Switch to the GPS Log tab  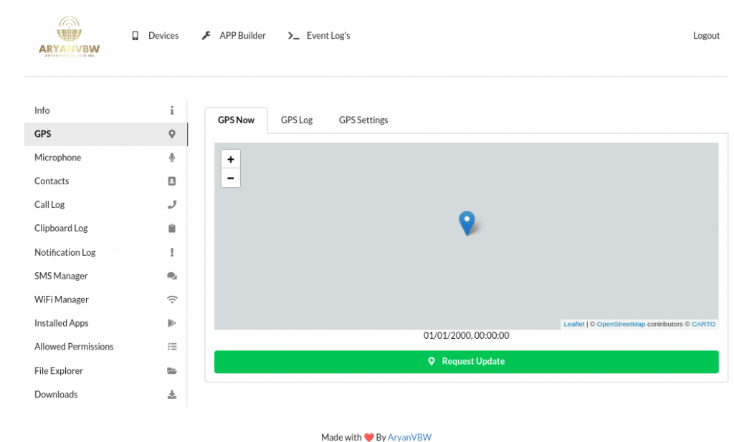297,120
